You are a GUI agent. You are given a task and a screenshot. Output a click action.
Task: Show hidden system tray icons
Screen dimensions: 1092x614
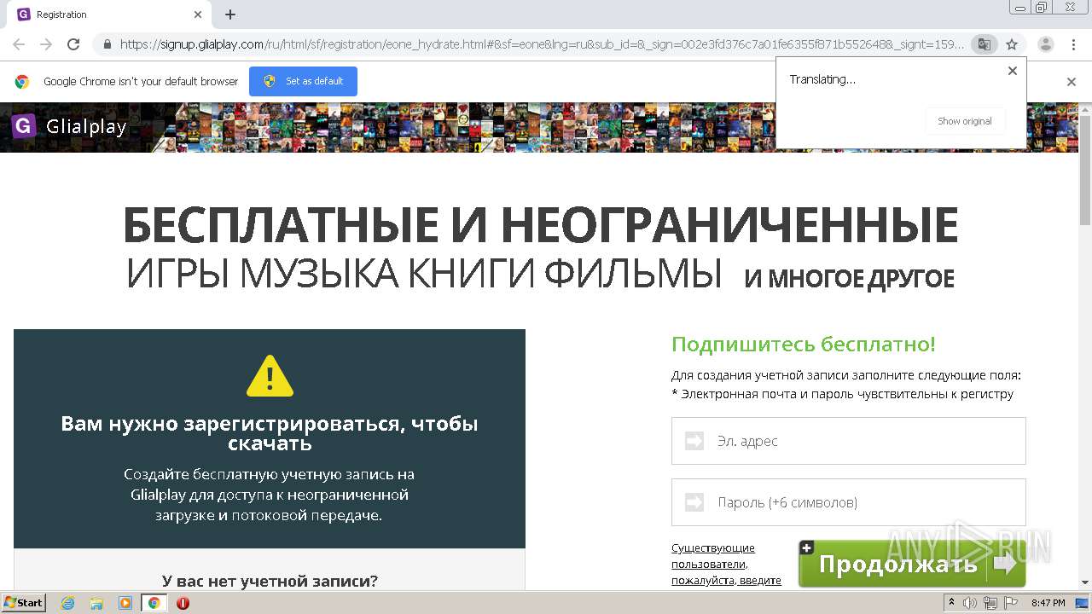pyautogui.click(x=951, y=603)
